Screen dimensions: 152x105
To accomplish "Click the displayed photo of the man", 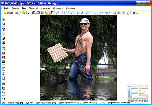I will click(x=78, y=58).
